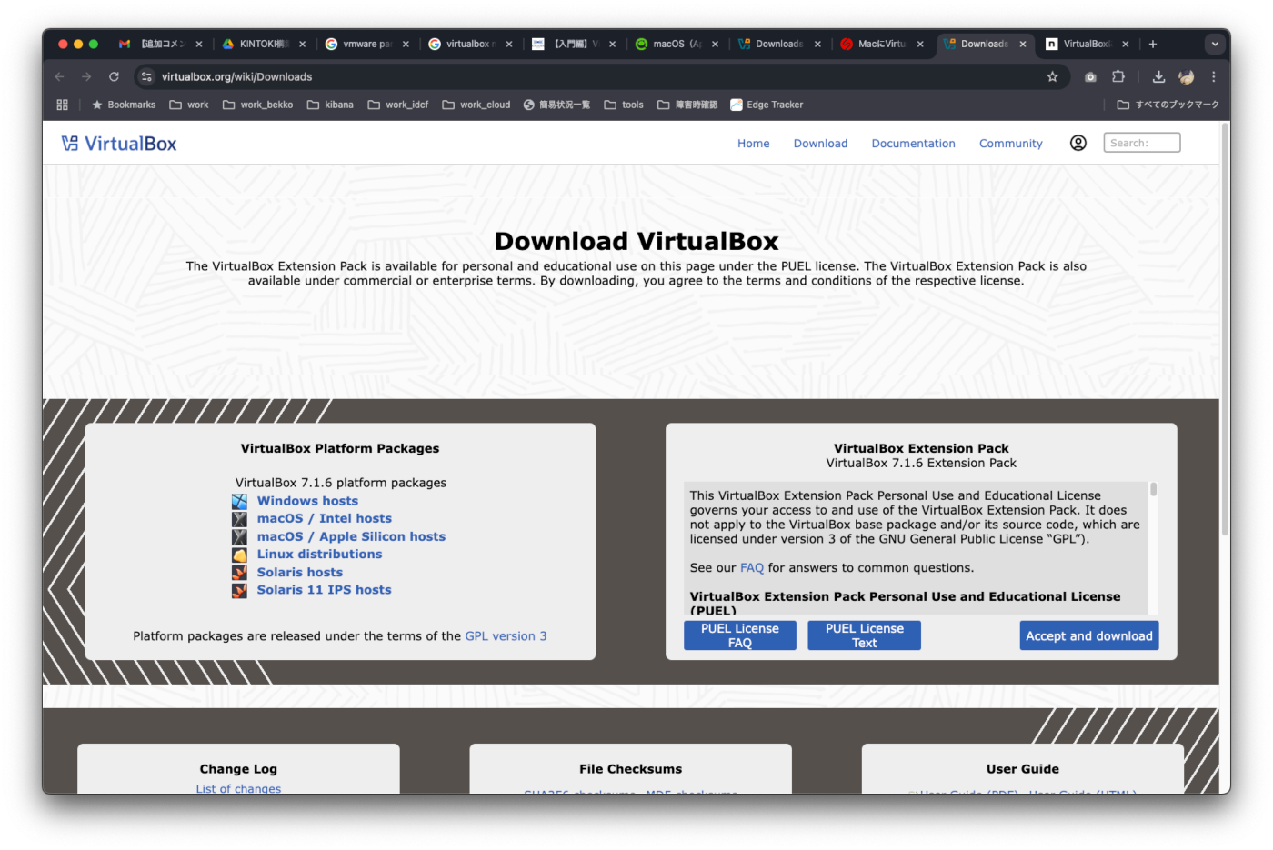Switch to the KINTOKI Google Drive tab
The image size is (1273, 850).
pyautogui.click(x=264, y=44)
